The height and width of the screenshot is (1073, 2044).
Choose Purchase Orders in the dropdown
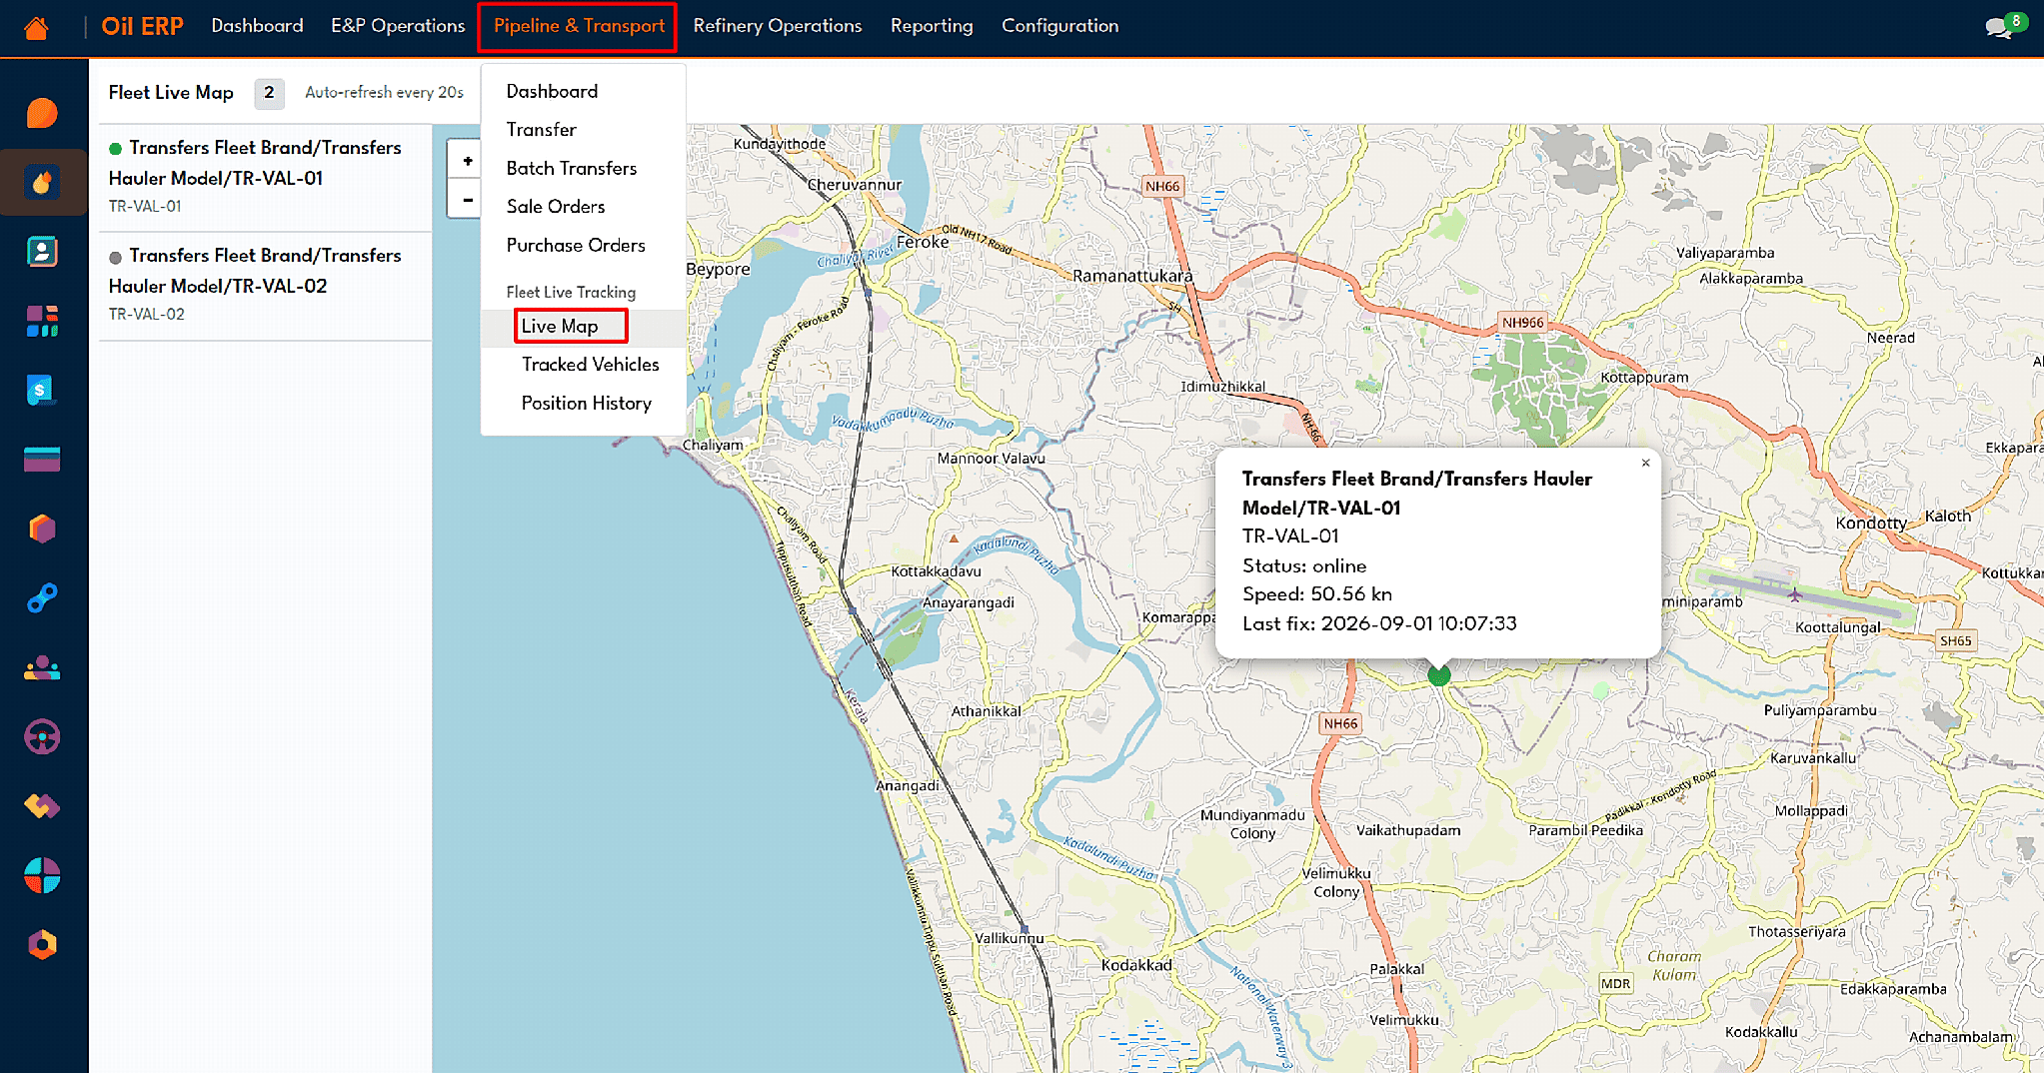coord(583,245)
